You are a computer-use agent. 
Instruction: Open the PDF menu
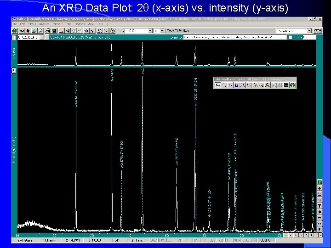tap(69, 24)
